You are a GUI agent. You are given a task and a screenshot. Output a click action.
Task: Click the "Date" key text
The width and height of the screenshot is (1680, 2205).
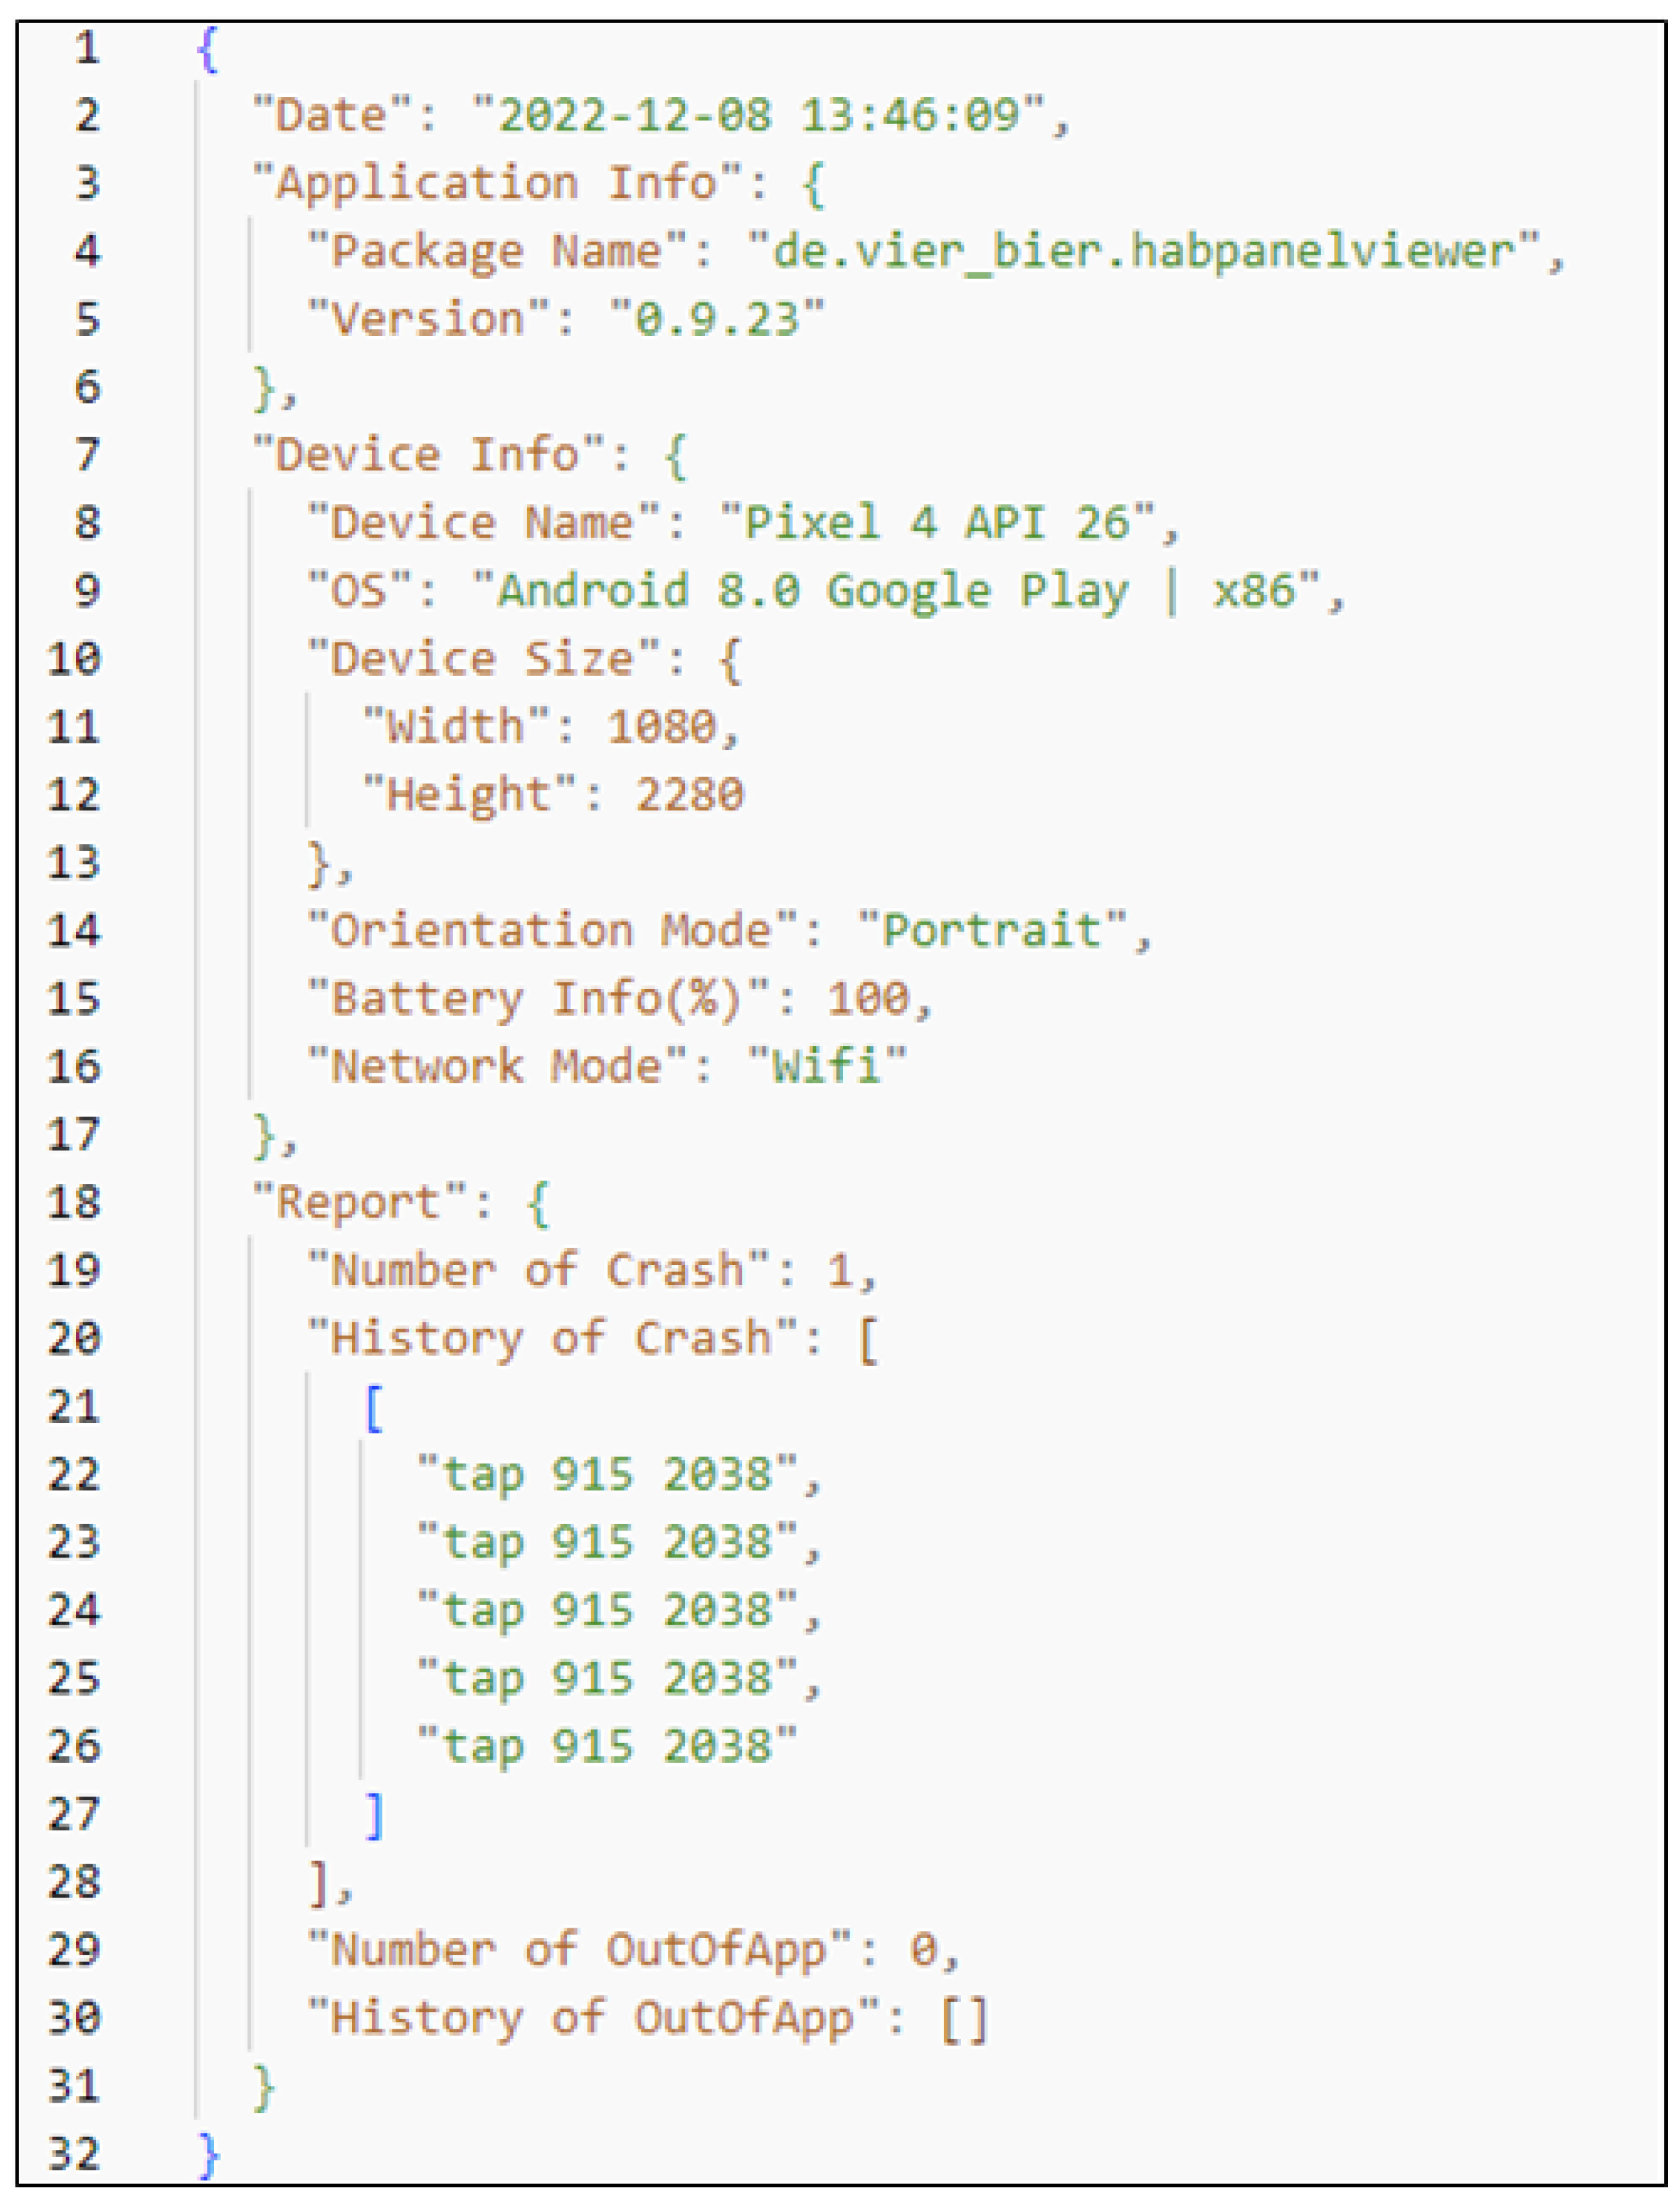click(x=330, y=115)
